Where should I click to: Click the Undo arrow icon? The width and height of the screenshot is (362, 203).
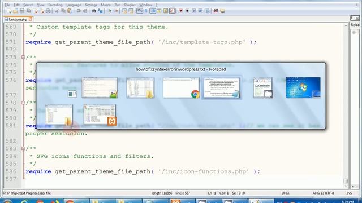pyautogui.click(x=79, y=11)
